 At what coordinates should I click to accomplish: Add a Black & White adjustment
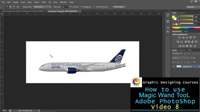(x=185, y=42)
